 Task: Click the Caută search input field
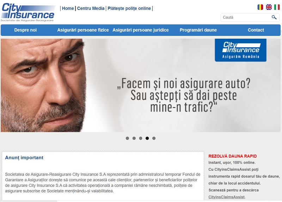click(246, 17)
